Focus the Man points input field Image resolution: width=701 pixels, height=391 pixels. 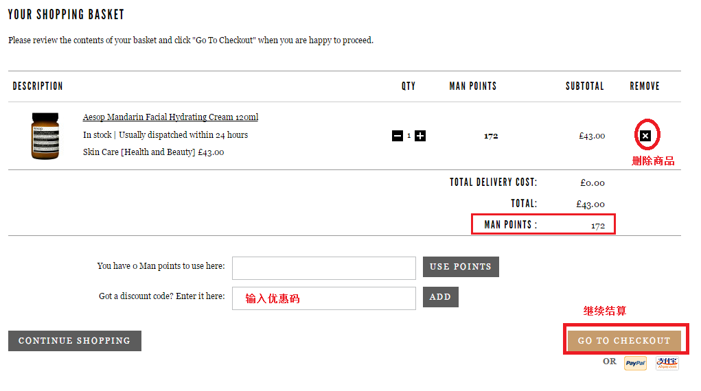pyautogui.click(x=323, y=268)
